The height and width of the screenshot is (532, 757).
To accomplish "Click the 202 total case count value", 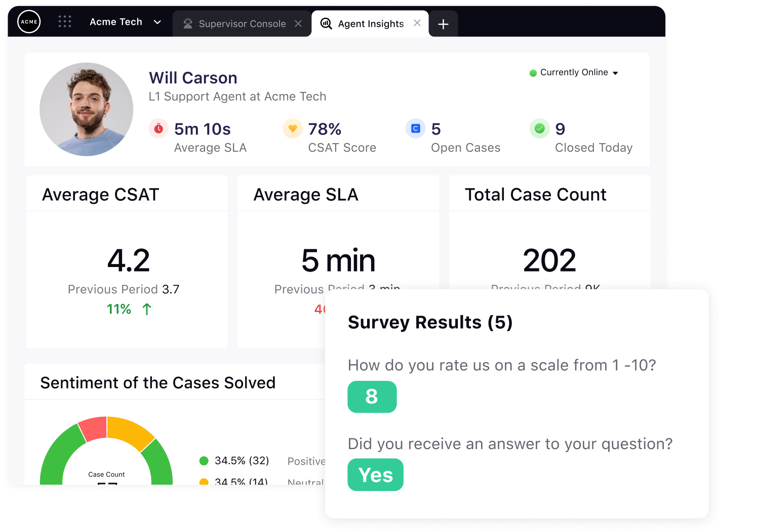I will click(x=549, y=260).
